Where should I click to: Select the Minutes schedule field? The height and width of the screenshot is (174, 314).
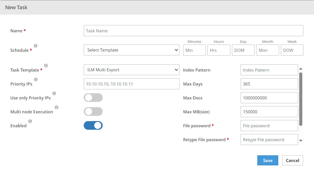(194, 50)
